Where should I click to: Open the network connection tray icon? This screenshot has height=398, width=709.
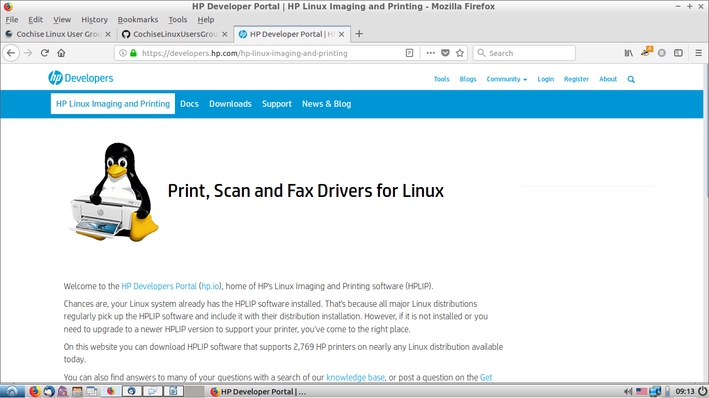click(655, 391)
